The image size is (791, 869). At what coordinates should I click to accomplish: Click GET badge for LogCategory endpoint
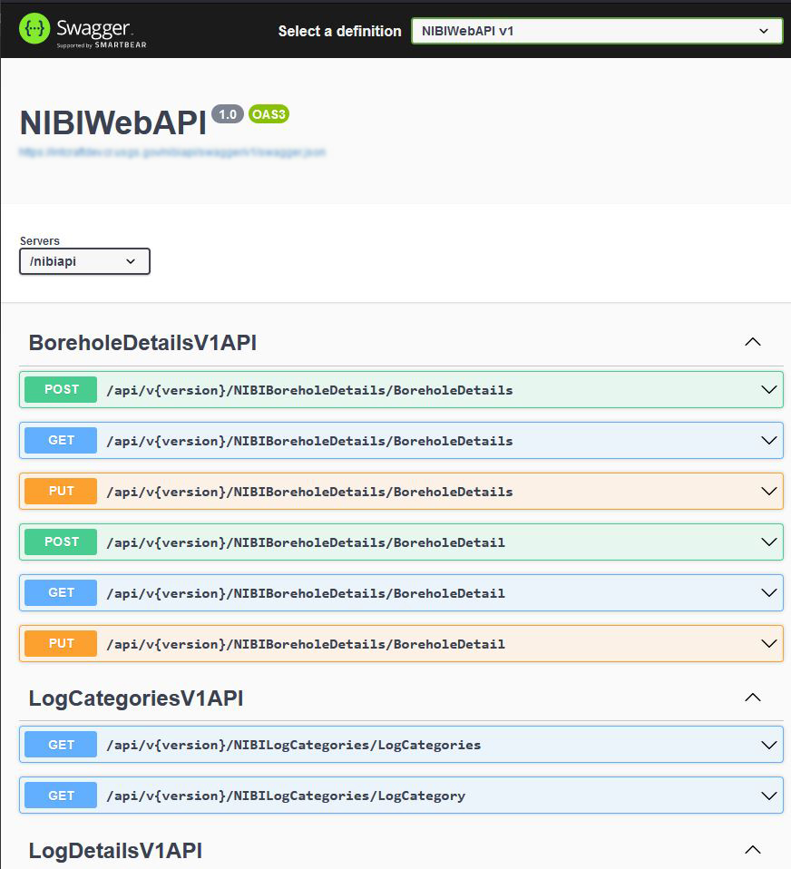(61, 796)
